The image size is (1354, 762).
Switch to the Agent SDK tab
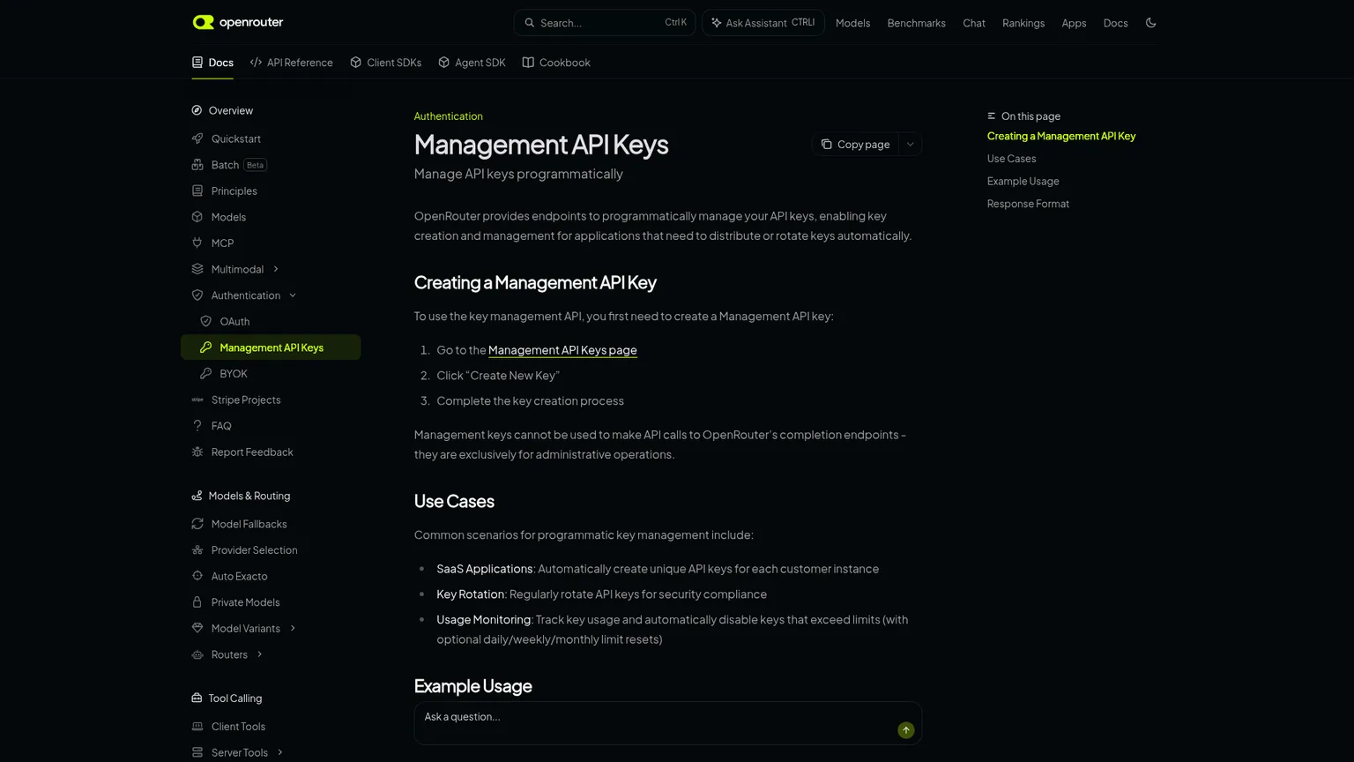click(x=472, y=63)
